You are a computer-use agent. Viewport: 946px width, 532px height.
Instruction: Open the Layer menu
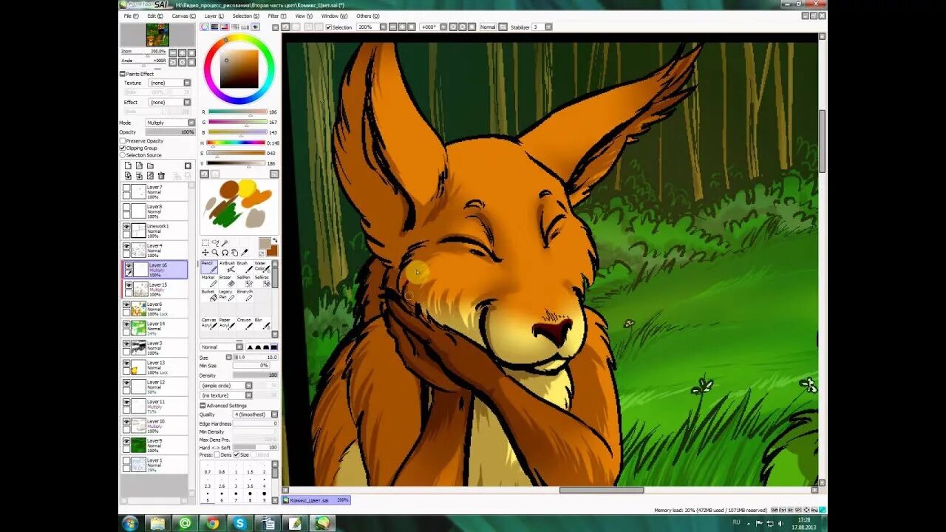[x=214, y=16]
